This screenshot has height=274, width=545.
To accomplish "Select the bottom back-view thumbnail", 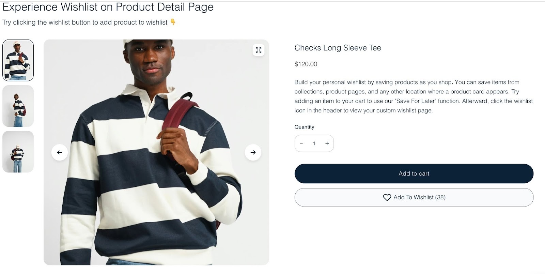I will pos(18,152).
